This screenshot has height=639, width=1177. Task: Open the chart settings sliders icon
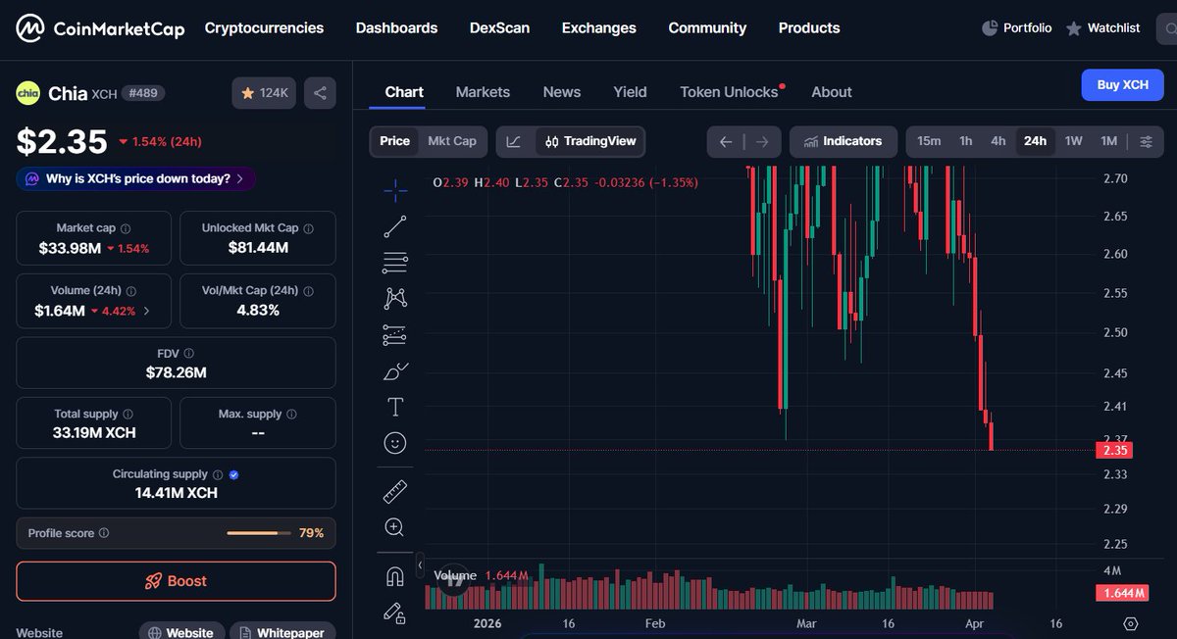point(1146,141)
